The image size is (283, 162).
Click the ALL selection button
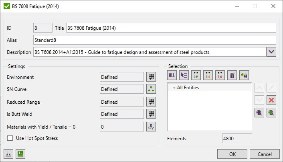click(x=172, y=75)
